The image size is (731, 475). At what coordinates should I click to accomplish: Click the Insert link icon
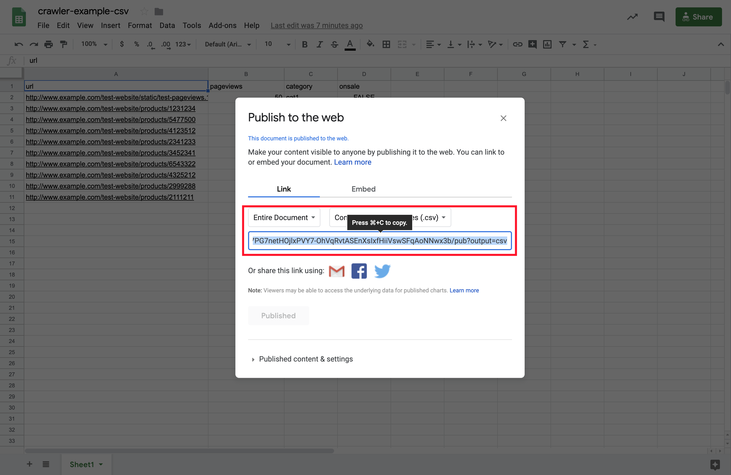[x=518, y=44]
